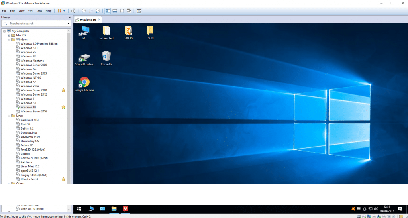Switch to Unity mode
408x218 pixels.
[x=129, y=11]
